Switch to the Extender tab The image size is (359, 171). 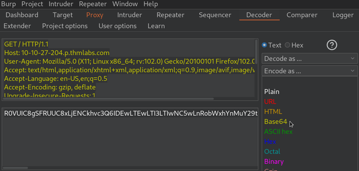(x=17, y=26)
